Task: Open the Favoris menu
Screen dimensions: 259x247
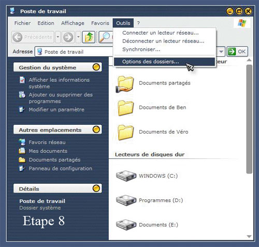Action: (x=100, y=23)
